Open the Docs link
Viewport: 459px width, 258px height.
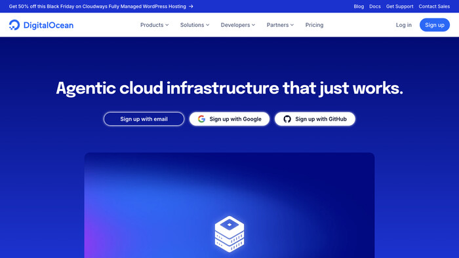[x=375, y=6]
